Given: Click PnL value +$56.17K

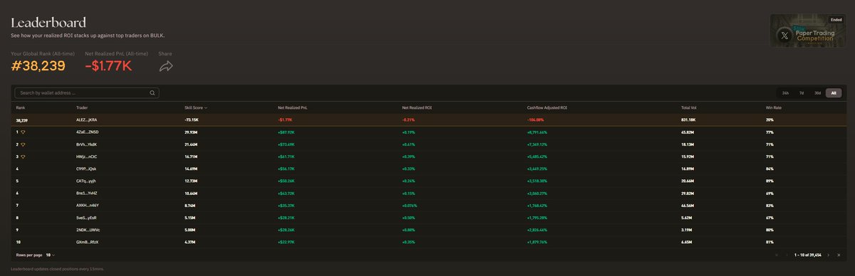Looking at the screenshot, I should pos(286,169).
